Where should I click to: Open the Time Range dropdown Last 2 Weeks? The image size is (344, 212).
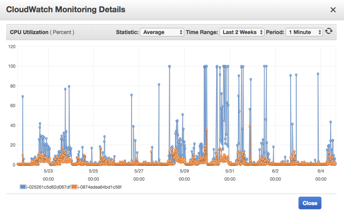(242, 32)
